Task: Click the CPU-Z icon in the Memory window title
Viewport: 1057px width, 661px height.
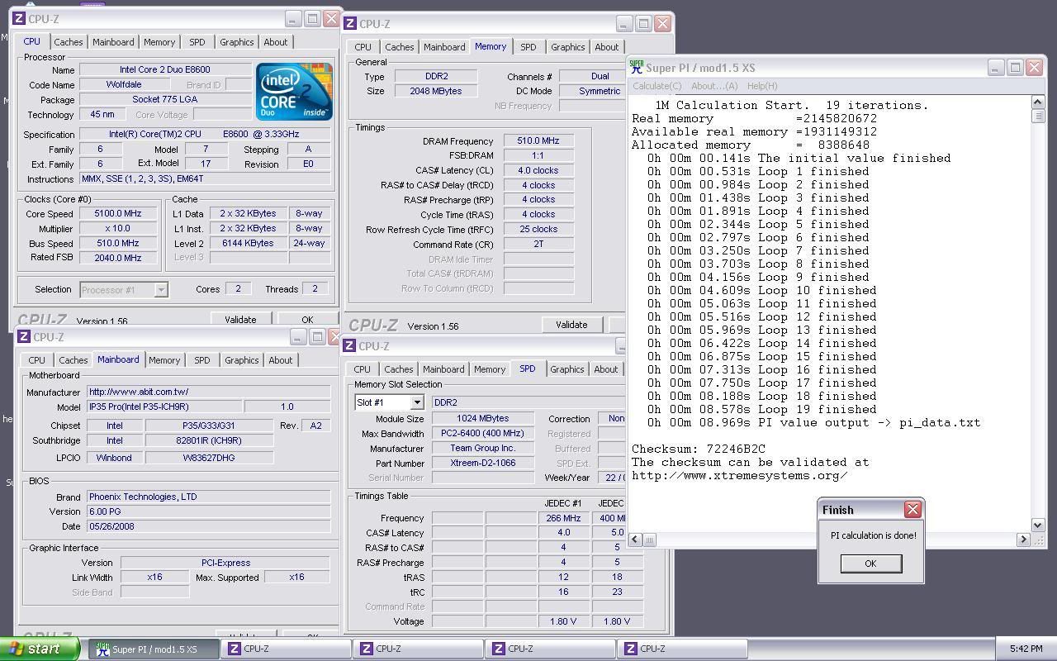Action: click(x=350, y=24)
